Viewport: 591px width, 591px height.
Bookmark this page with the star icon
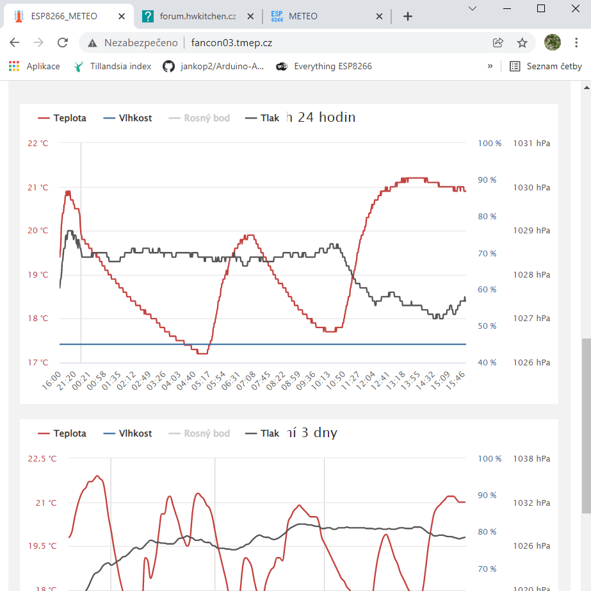click(x=522, y=43)
